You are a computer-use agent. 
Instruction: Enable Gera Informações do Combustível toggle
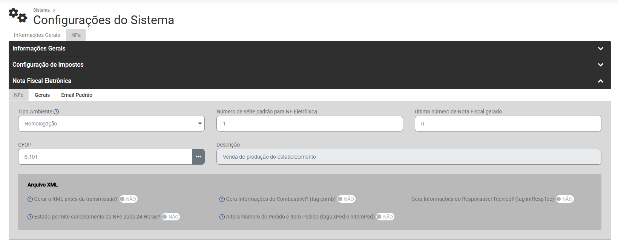(346, 199)
